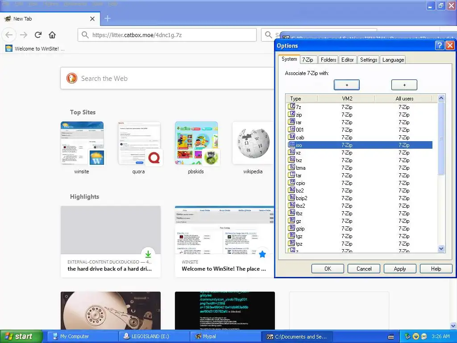Select the tbz row in type list
Viewport: 457px width, 343px height.
tap(360, 213)
